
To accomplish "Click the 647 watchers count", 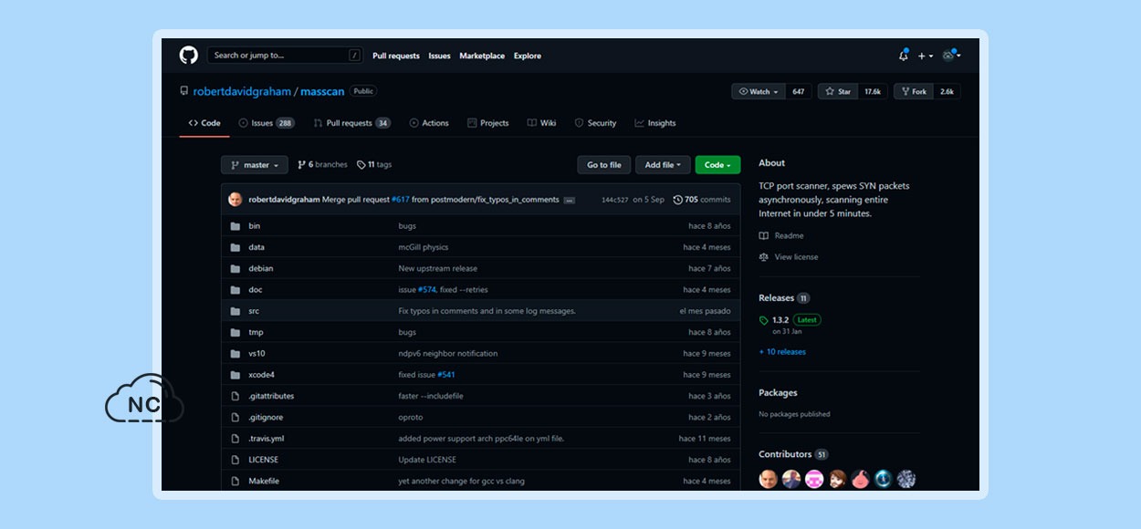I will pos(799,91).
